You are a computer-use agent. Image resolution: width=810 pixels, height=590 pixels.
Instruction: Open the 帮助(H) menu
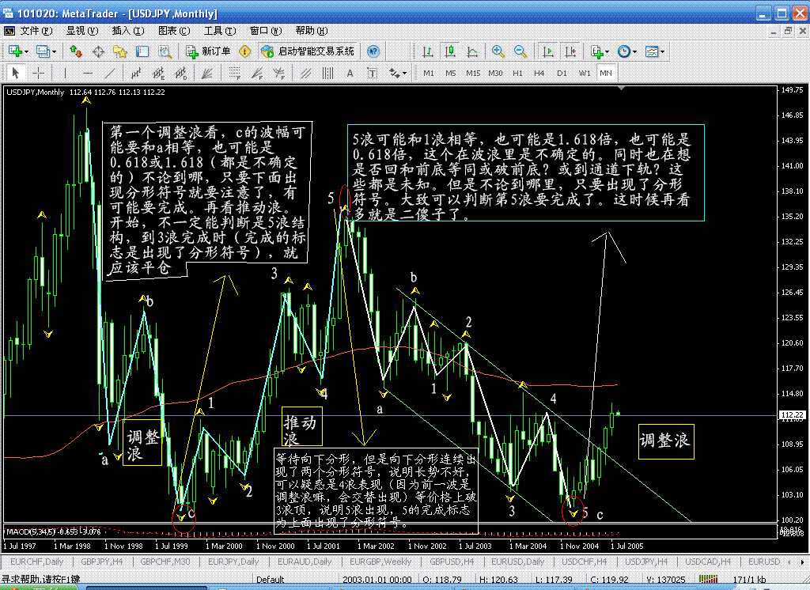[x=312, y=31]
